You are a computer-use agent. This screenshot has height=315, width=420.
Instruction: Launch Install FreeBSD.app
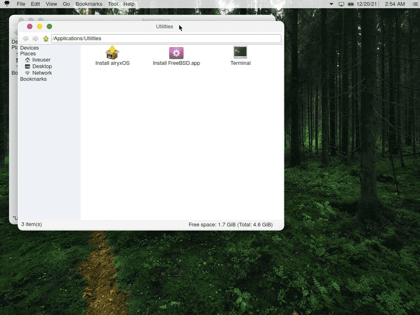(176, 55)
